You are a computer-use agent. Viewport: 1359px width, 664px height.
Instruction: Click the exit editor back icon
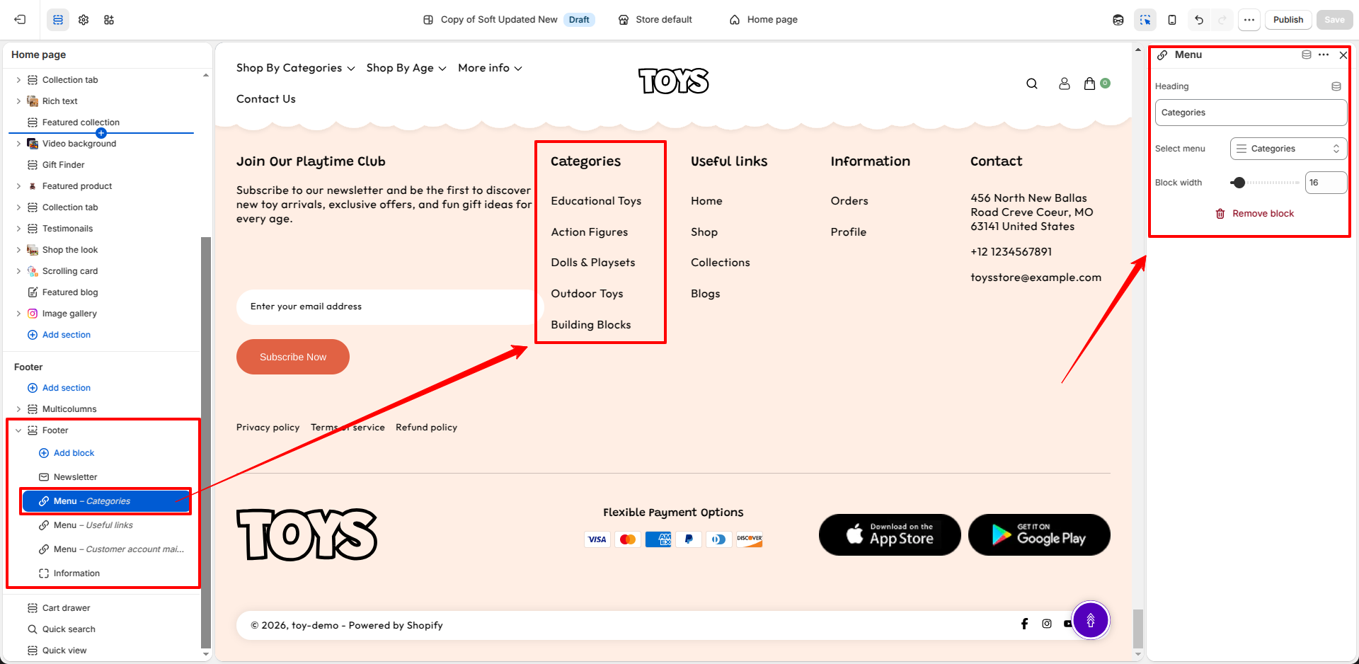20,20
